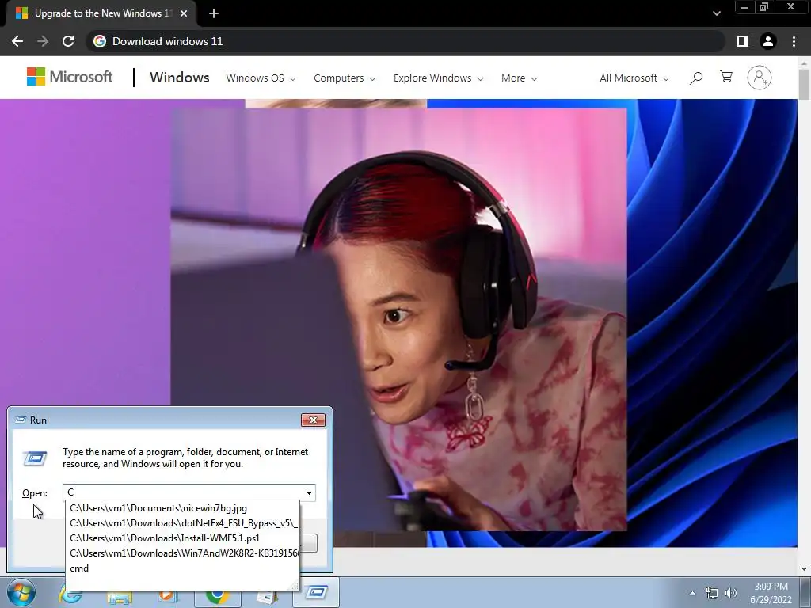Click the address bar showing Download windows 11
811x608 pixels.
405,41
